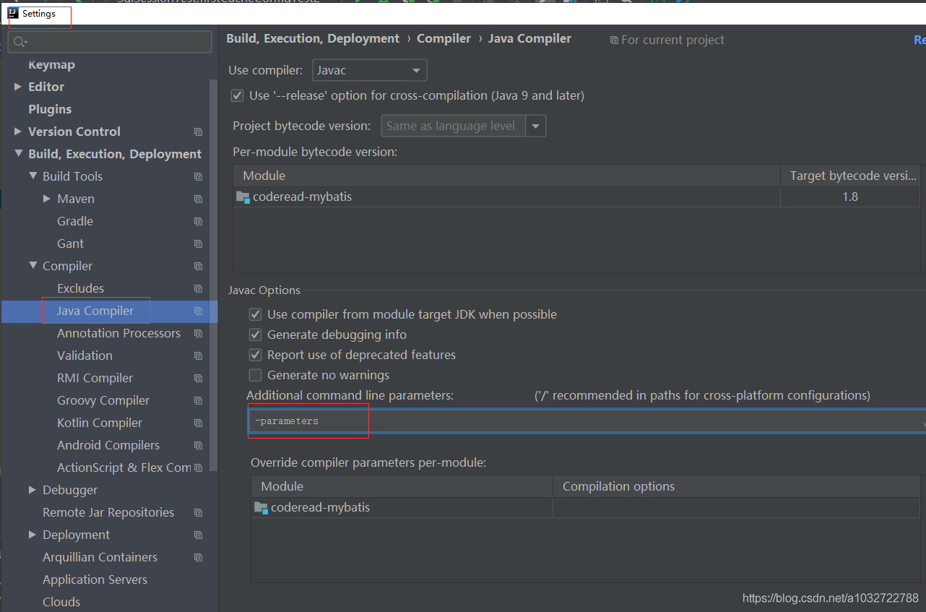Collapse the Build Tools node
The height and width of the screenshot is (612, 926).
[33, 176]
